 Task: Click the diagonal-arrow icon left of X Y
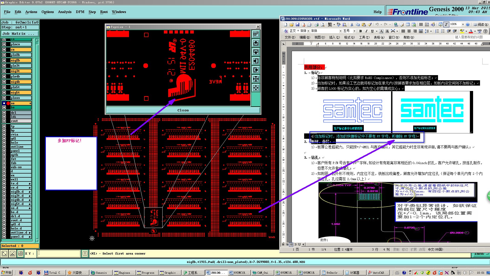pyautogui.click(x=4, y=254)
